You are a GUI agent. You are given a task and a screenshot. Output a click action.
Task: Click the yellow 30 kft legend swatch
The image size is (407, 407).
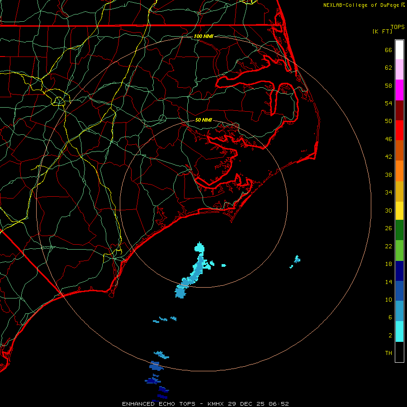pos(399,211)
